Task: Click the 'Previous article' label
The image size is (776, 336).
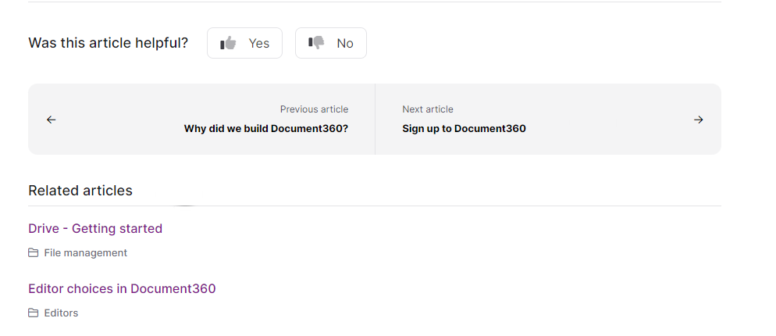Action: (315, 109)
